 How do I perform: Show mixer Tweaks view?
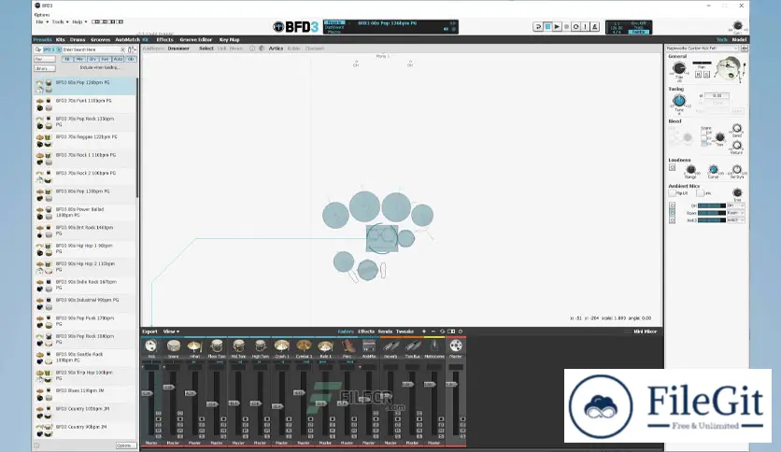[x=405, y=332]
